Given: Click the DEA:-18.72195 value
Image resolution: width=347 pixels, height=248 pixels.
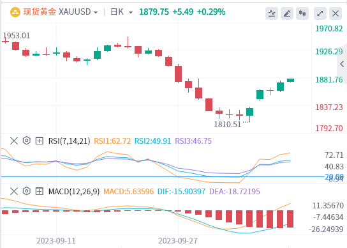Looking at the screenshot, I should coord(235,192).
